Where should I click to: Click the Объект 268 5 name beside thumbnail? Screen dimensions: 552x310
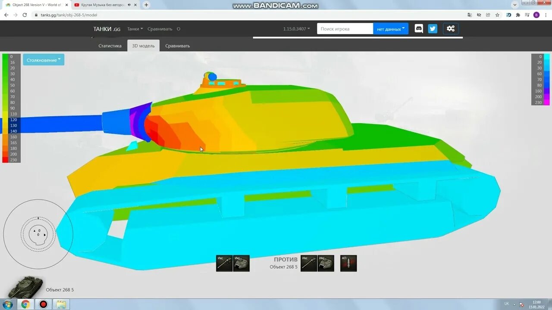pyautogui.click(x=60, y=290)
